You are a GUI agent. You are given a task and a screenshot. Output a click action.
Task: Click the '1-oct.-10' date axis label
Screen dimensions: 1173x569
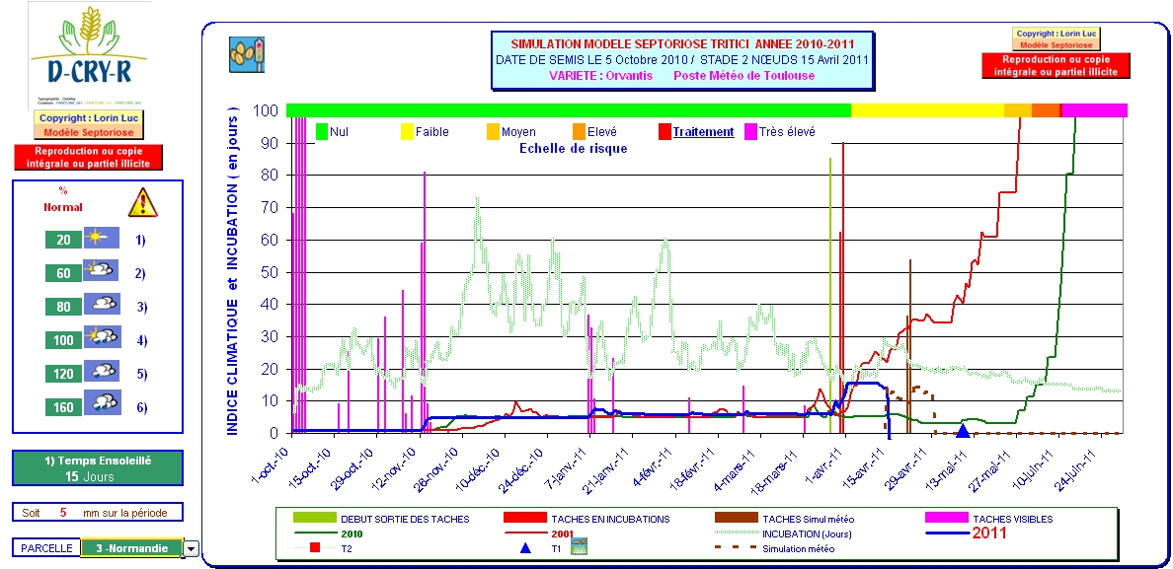click(x=271, y=466)
